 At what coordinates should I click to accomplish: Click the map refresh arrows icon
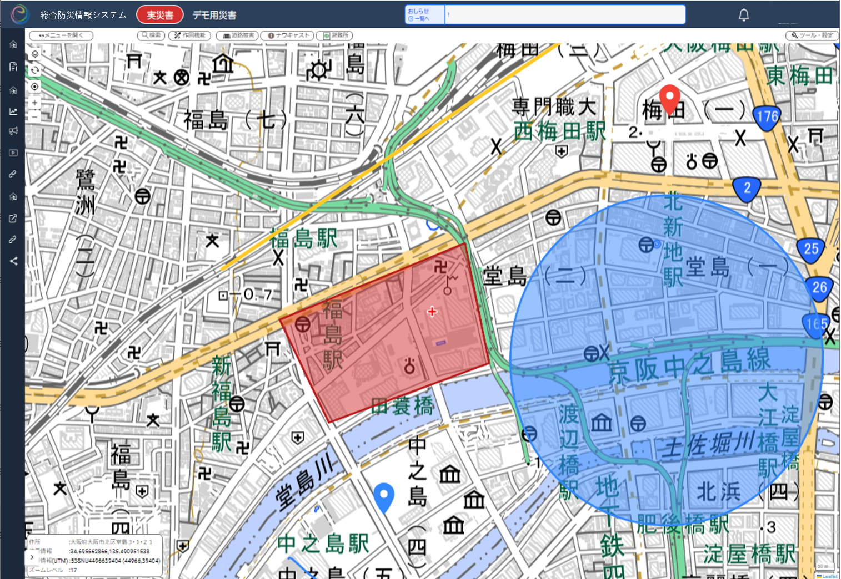(x=34, y=70)
